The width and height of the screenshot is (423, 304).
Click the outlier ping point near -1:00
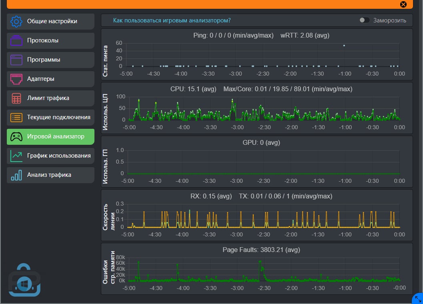[x=344, y=46]
